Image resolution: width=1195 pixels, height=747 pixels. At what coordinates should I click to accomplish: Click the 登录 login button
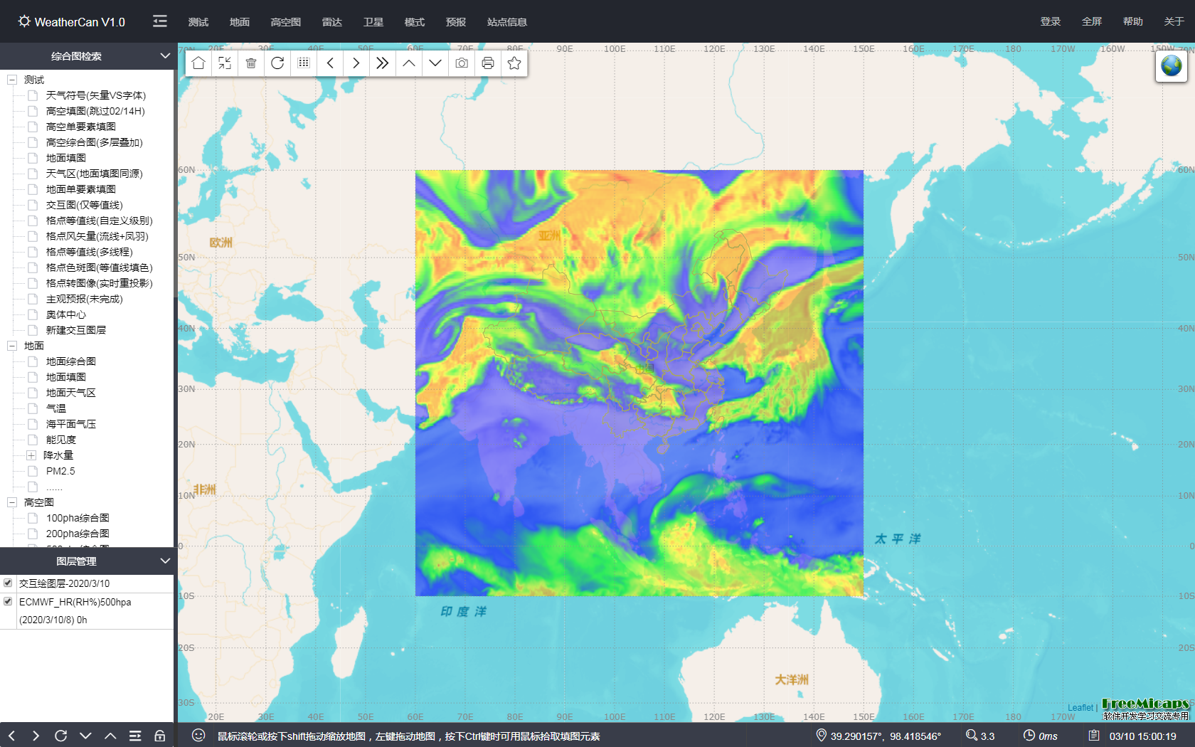1050,21
